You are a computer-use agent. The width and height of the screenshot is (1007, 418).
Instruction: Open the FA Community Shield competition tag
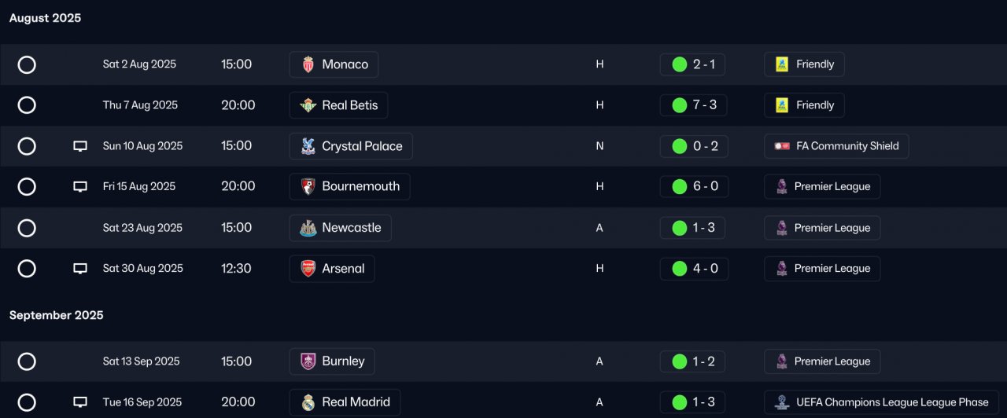[x=836, y=146]
